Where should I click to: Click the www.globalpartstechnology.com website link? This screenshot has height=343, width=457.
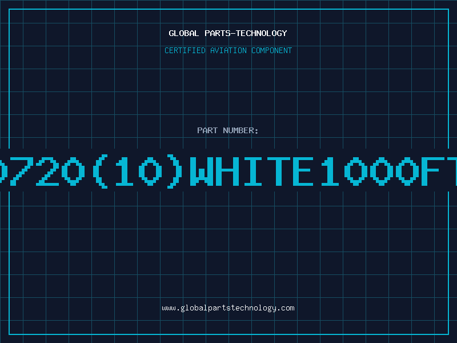point(228,308)
